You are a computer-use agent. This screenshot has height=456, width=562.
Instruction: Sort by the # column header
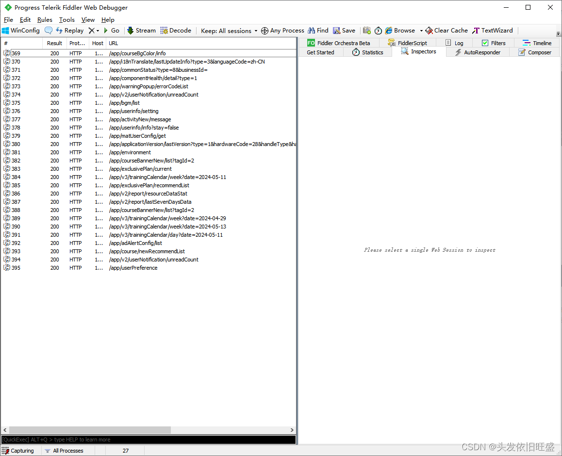pos(21,43)
